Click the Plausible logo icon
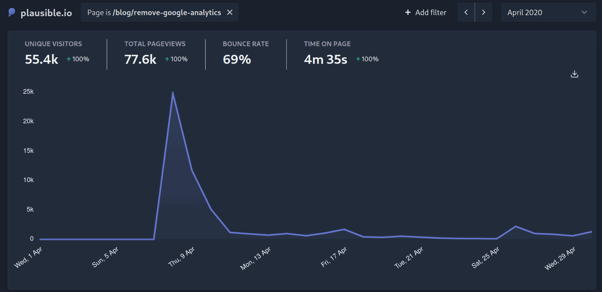 [x=12, y=12]
